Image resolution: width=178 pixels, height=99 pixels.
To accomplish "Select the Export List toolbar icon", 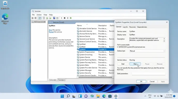I will [x=50, y=18].
